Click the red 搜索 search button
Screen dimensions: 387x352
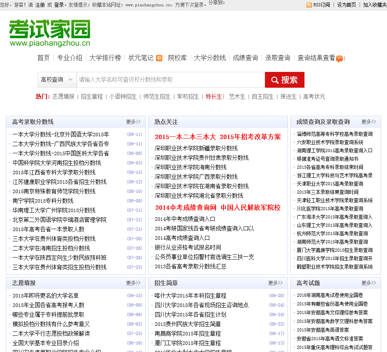pyautogui.click(x=285, y=80)
